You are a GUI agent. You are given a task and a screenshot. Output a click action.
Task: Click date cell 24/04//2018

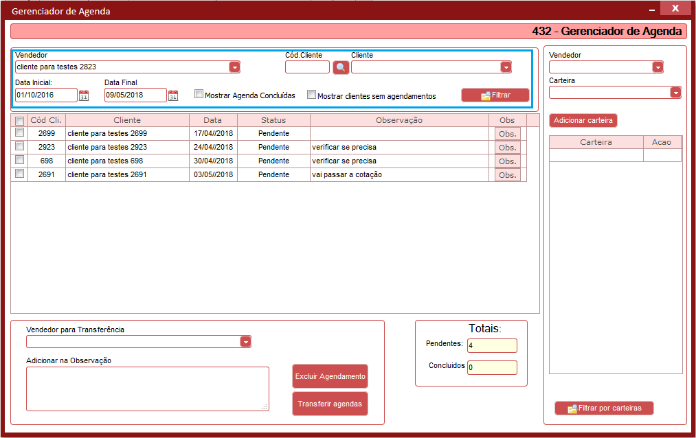point(213,147)
